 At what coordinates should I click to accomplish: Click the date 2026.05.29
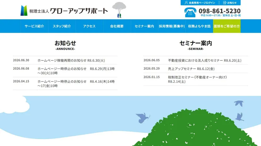tap(152, 69)
